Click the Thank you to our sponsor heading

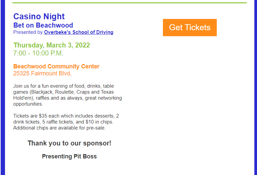coord(69,143)
